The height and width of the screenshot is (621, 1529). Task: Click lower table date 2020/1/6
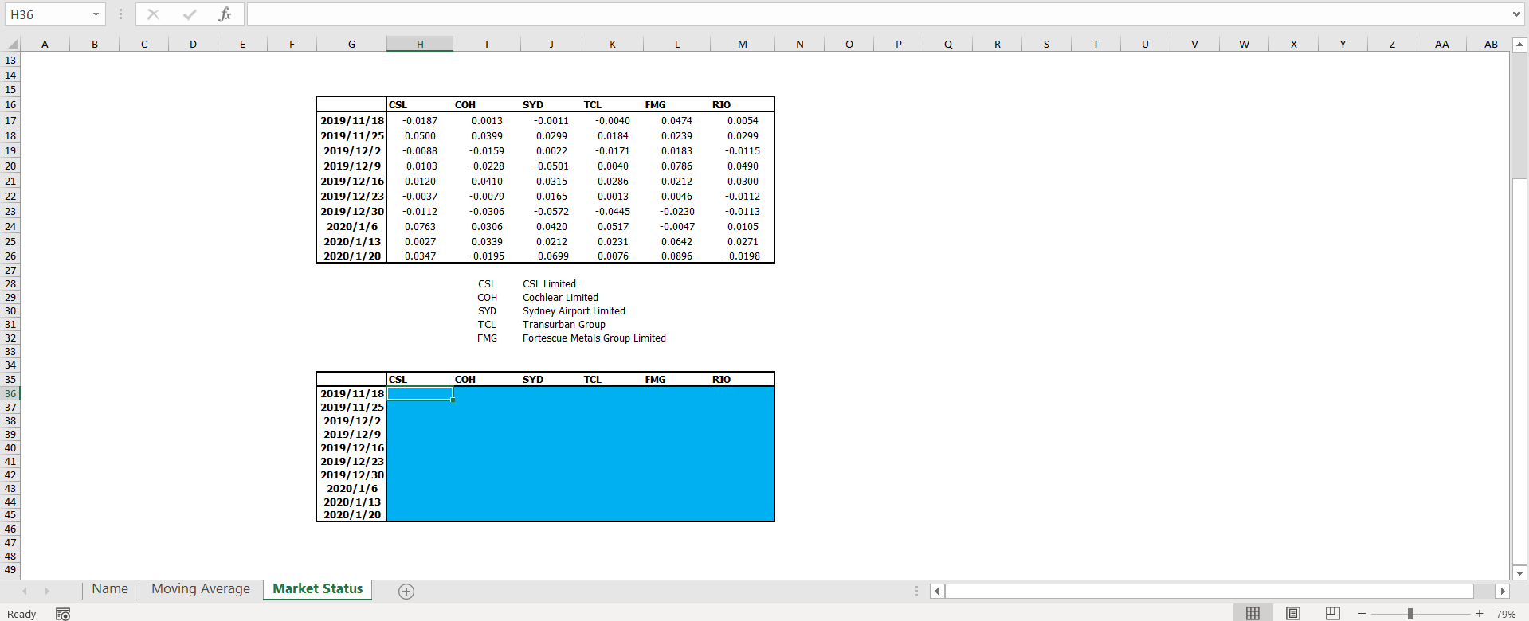coord(352,489)
